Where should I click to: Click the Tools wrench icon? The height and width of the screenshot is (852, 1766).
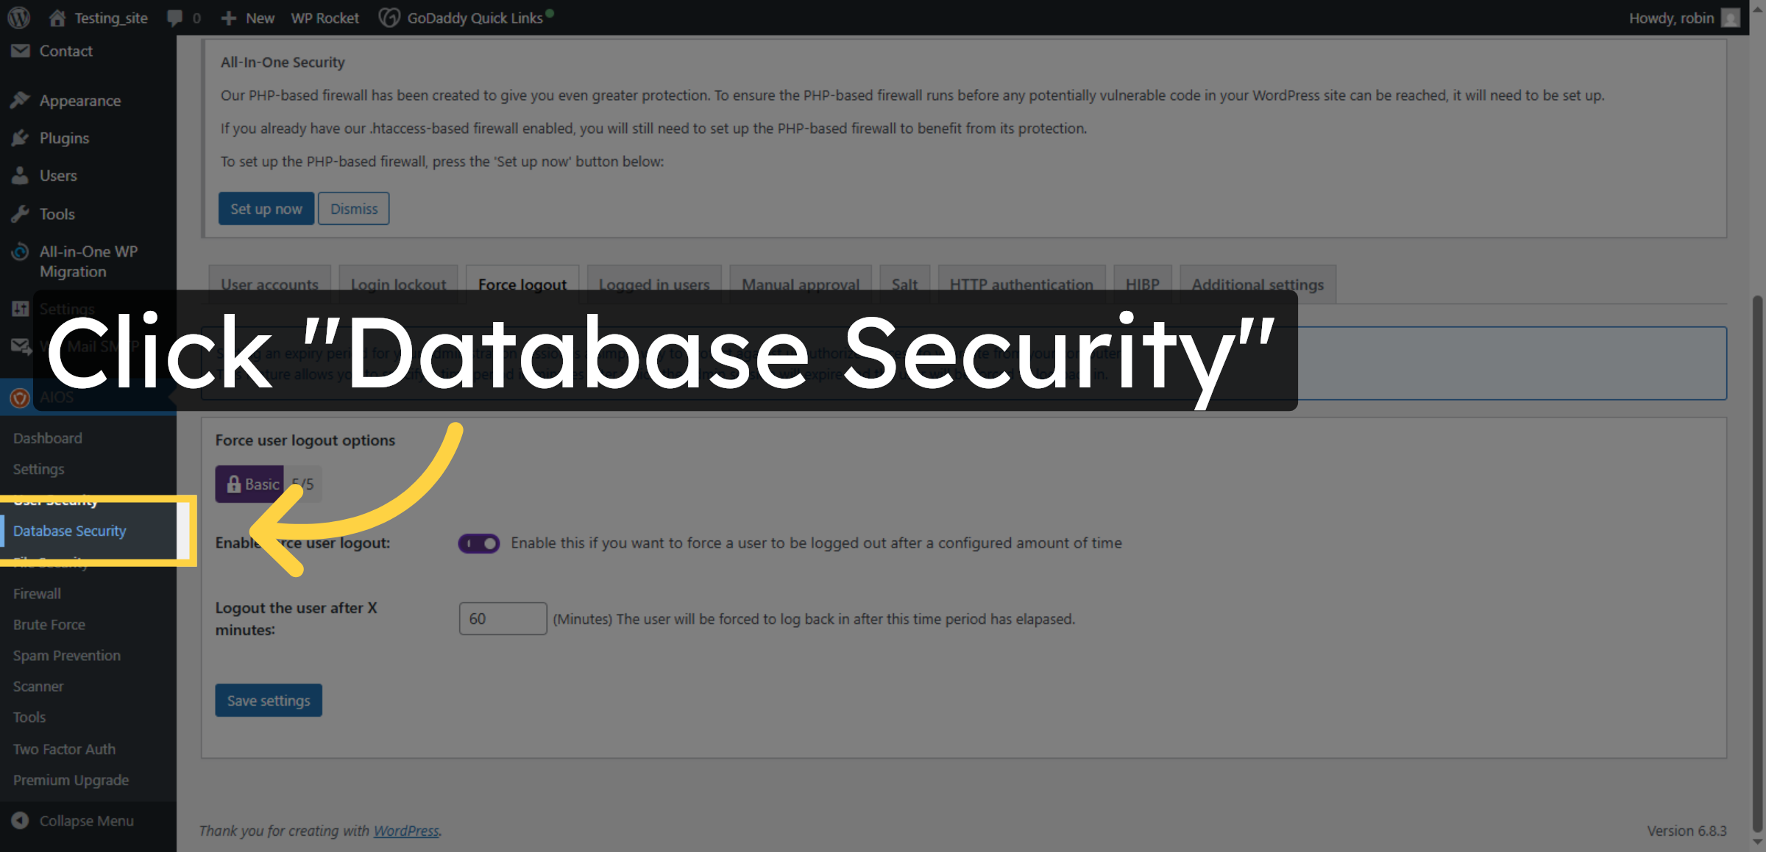point(20,213)
